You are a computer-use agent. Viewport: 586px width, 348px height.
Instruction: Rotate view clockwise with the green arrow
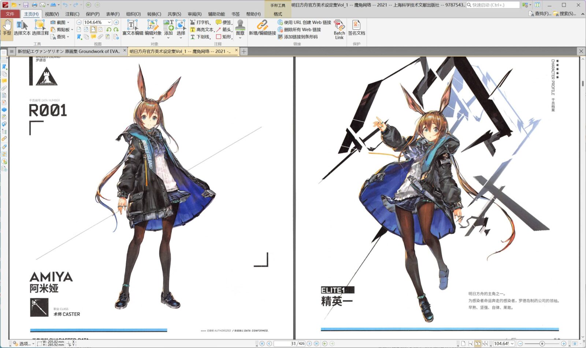[116, 30]
